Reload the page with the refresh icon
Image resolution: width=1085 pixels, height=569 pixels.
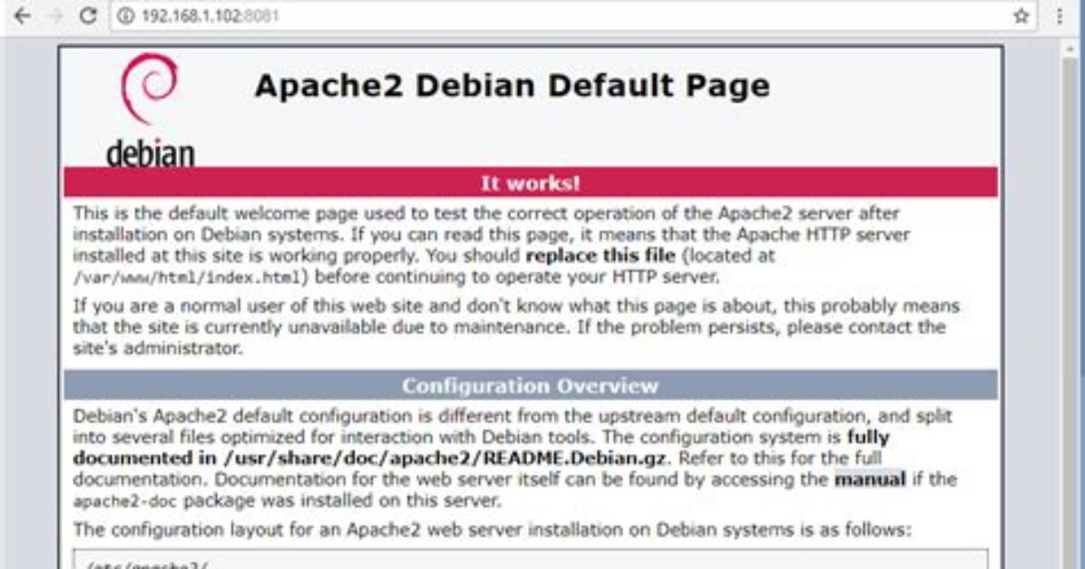88,16
